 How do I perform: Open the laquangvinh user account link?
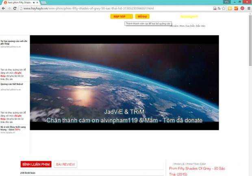click(x=189, y=17)
